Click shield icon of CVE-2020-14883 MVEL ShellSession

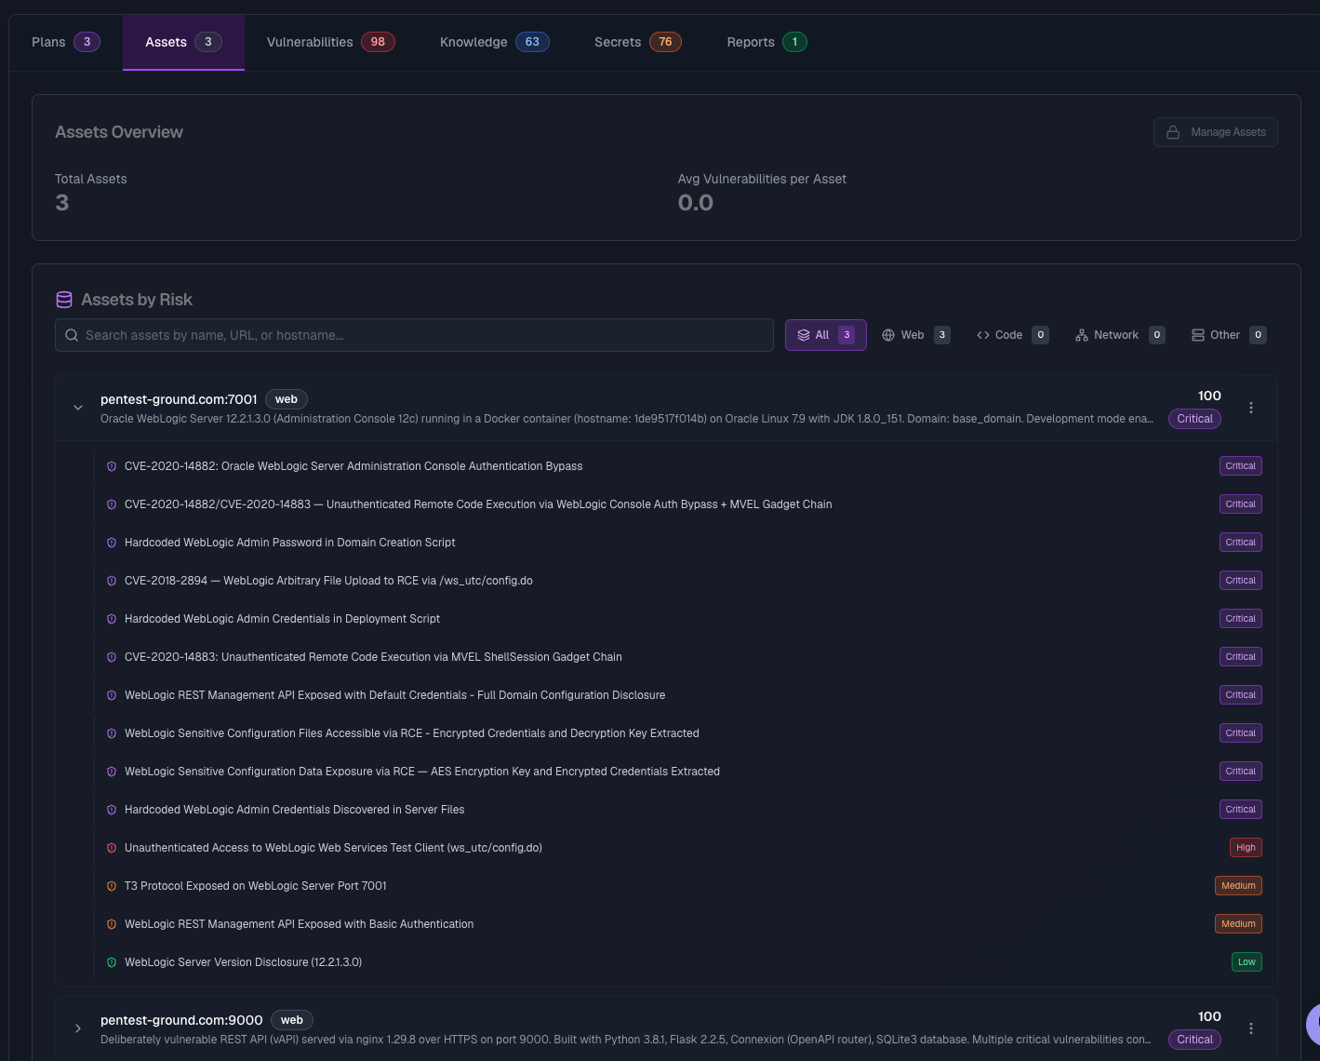[112, 657]
